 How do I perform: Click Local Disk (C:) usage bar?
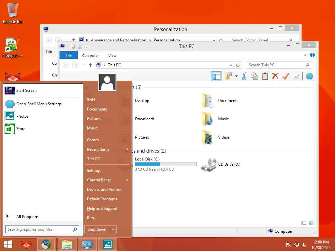coord(166,164)
